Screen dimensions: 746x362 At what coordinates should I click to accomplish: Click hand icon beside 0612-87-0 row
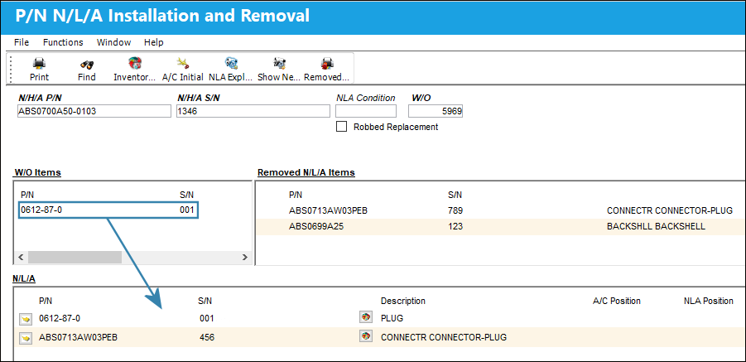(25, 319)
